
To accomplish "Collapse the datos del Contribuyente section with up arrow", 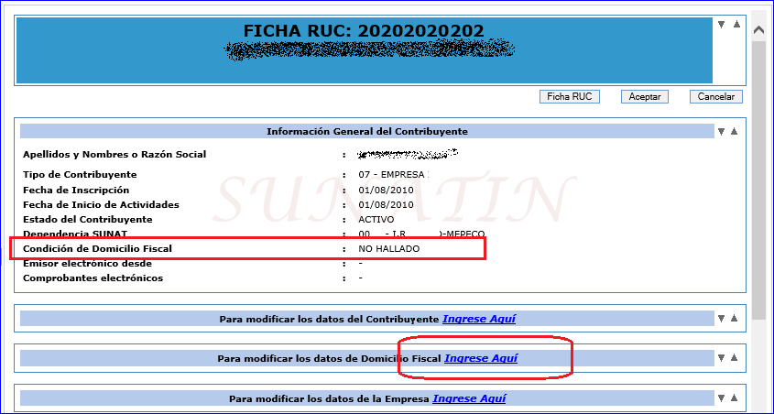I will (x=734, y=319).
